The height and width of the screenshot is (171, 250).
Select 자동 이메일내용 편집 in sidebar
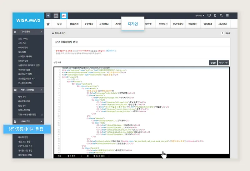tap(27, 115)
